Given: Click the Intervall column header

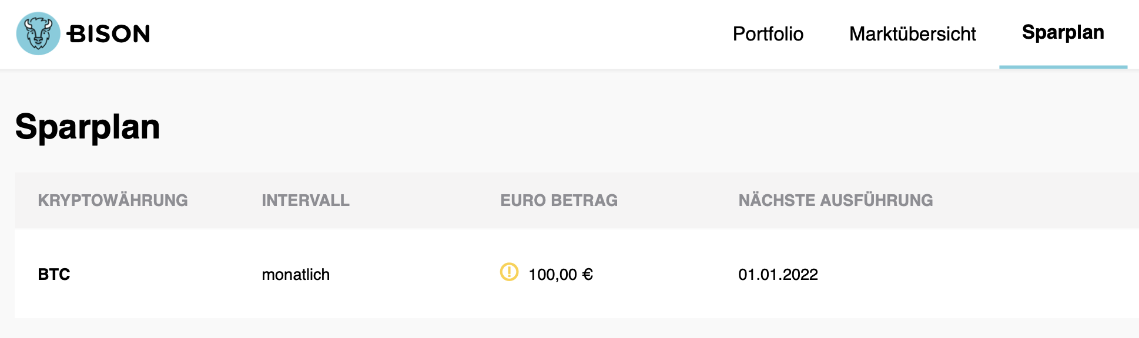Looking at the screenshot, I should point(306,201).
